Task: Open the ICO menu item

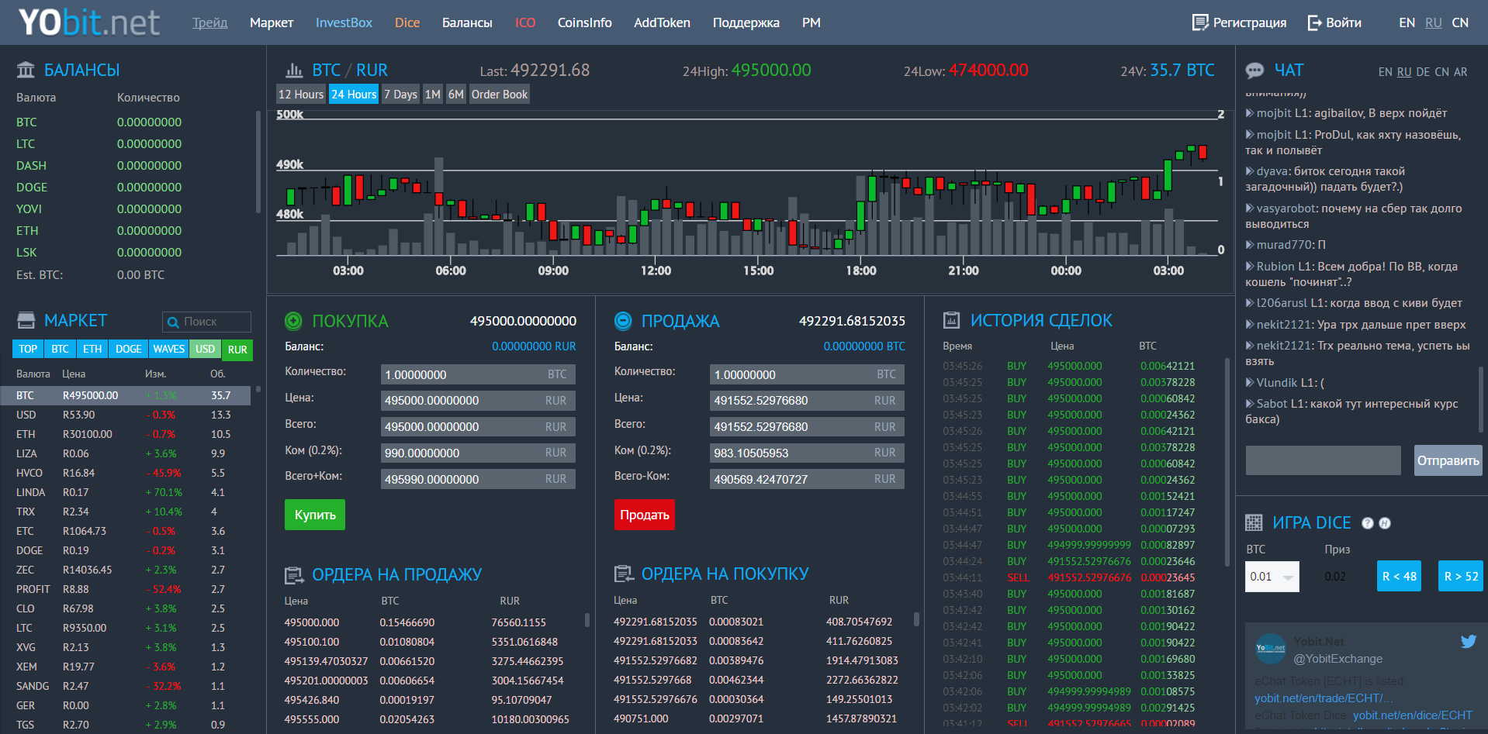Action: (525, 22)
